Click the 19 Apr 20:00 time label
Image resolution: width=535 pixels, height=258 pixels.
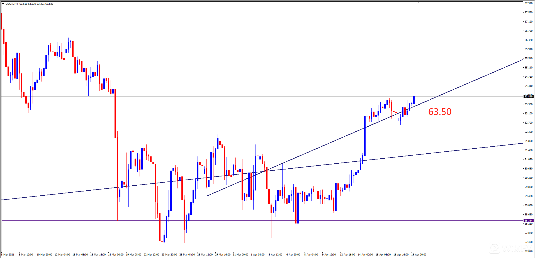tap(419, 254)
